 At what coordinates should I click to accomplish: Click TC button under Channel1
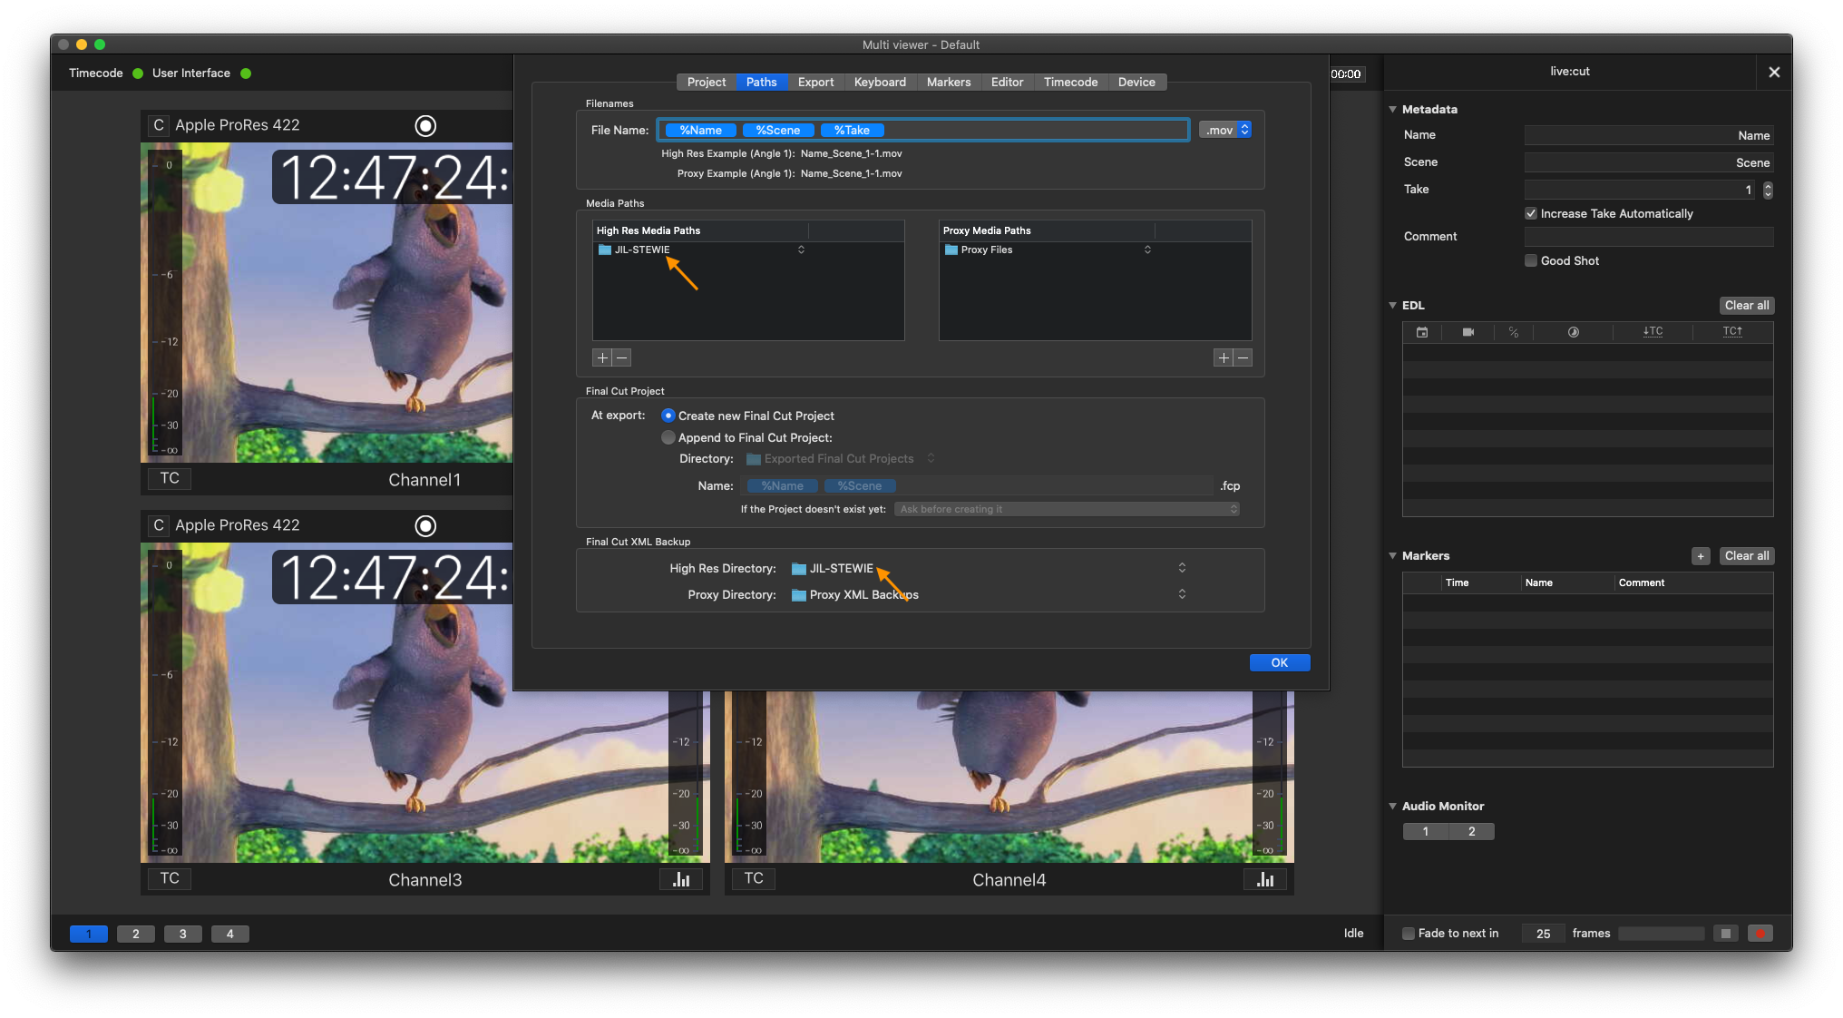click(170, 478)
